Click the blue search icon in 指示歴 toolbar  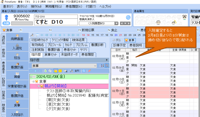pyautogui.click(x=84, y=71)
